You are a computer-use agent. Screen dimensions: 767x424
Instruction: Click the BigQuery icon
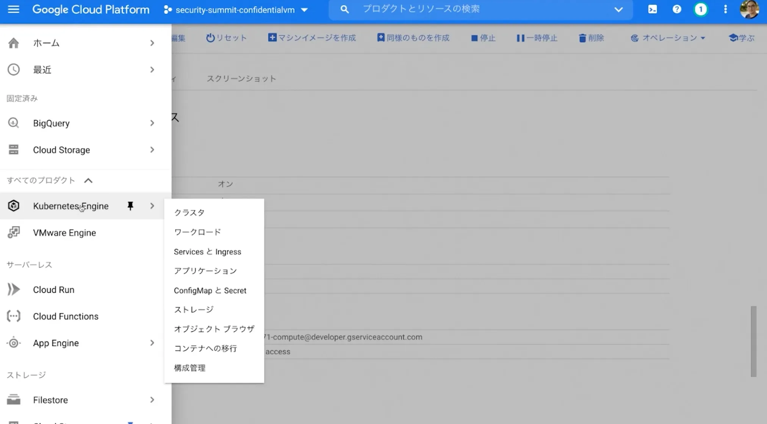point(14,123)
